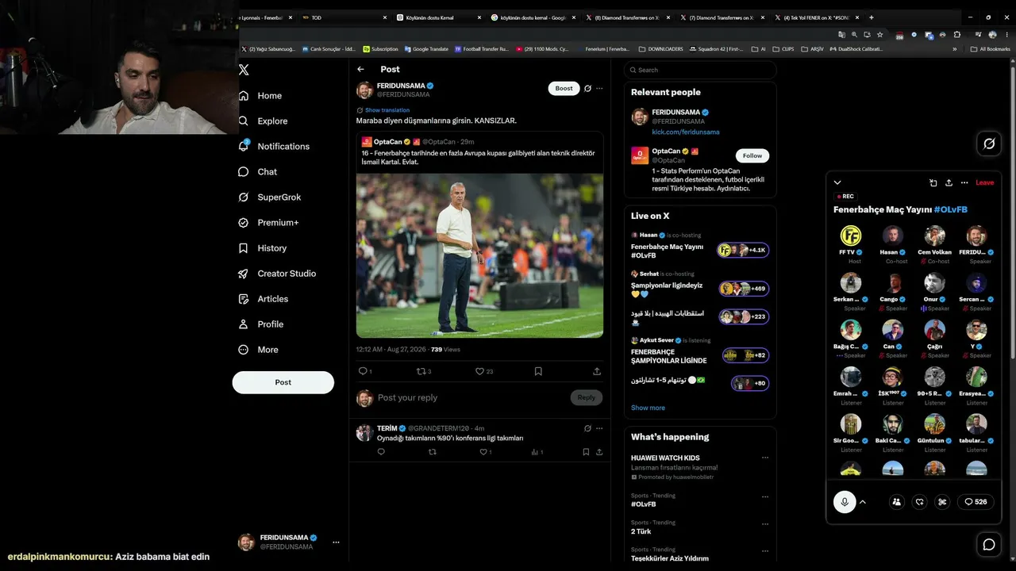Open the Google Translate bookmark

click(x=426, y=49)
